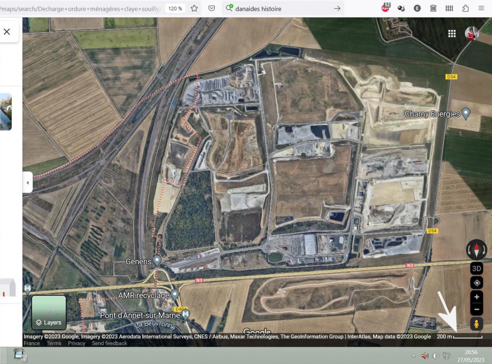The width and height of the screenshot is (492, 364).
Task: Open the 'Privacy' footer link
Action: pyautogui.click(x=76, y=343)
